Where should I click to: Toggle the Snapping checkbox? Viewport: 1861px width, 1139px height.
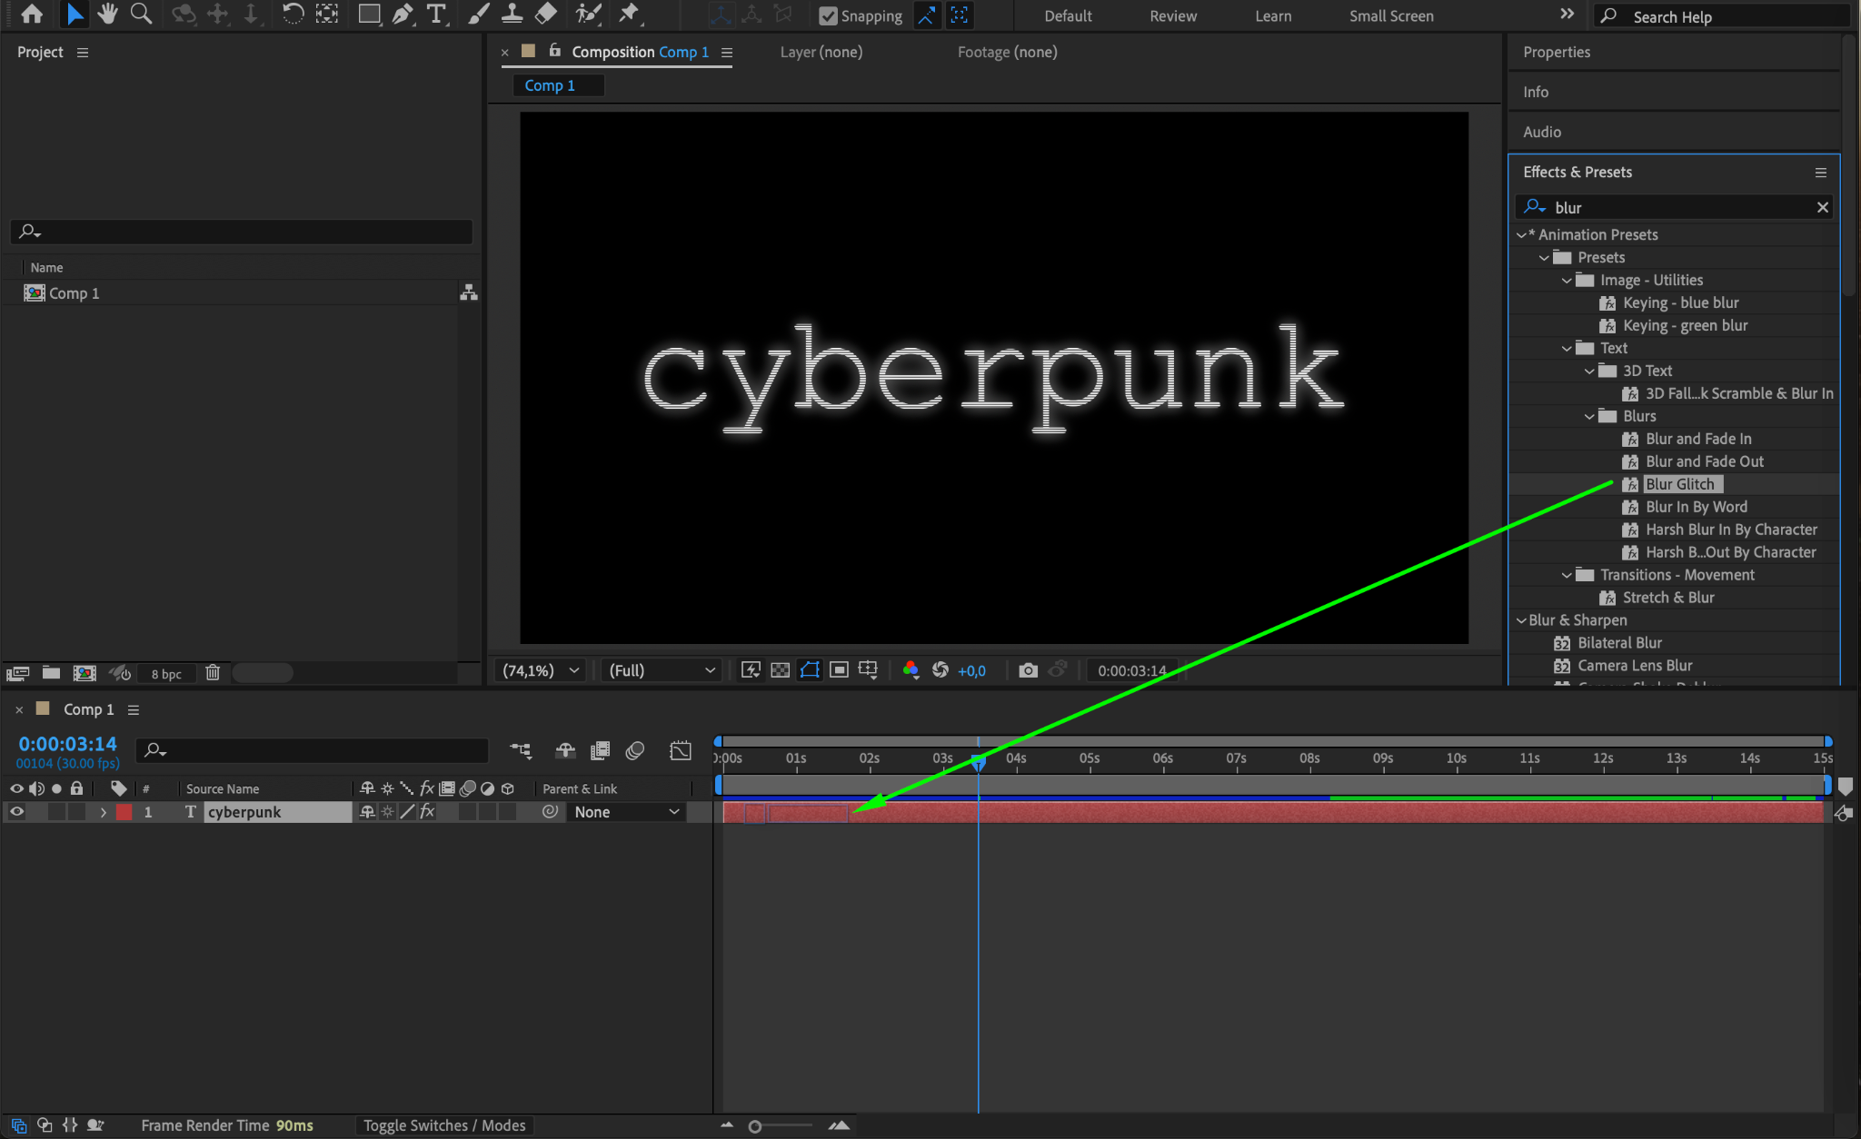click(828, 15)
